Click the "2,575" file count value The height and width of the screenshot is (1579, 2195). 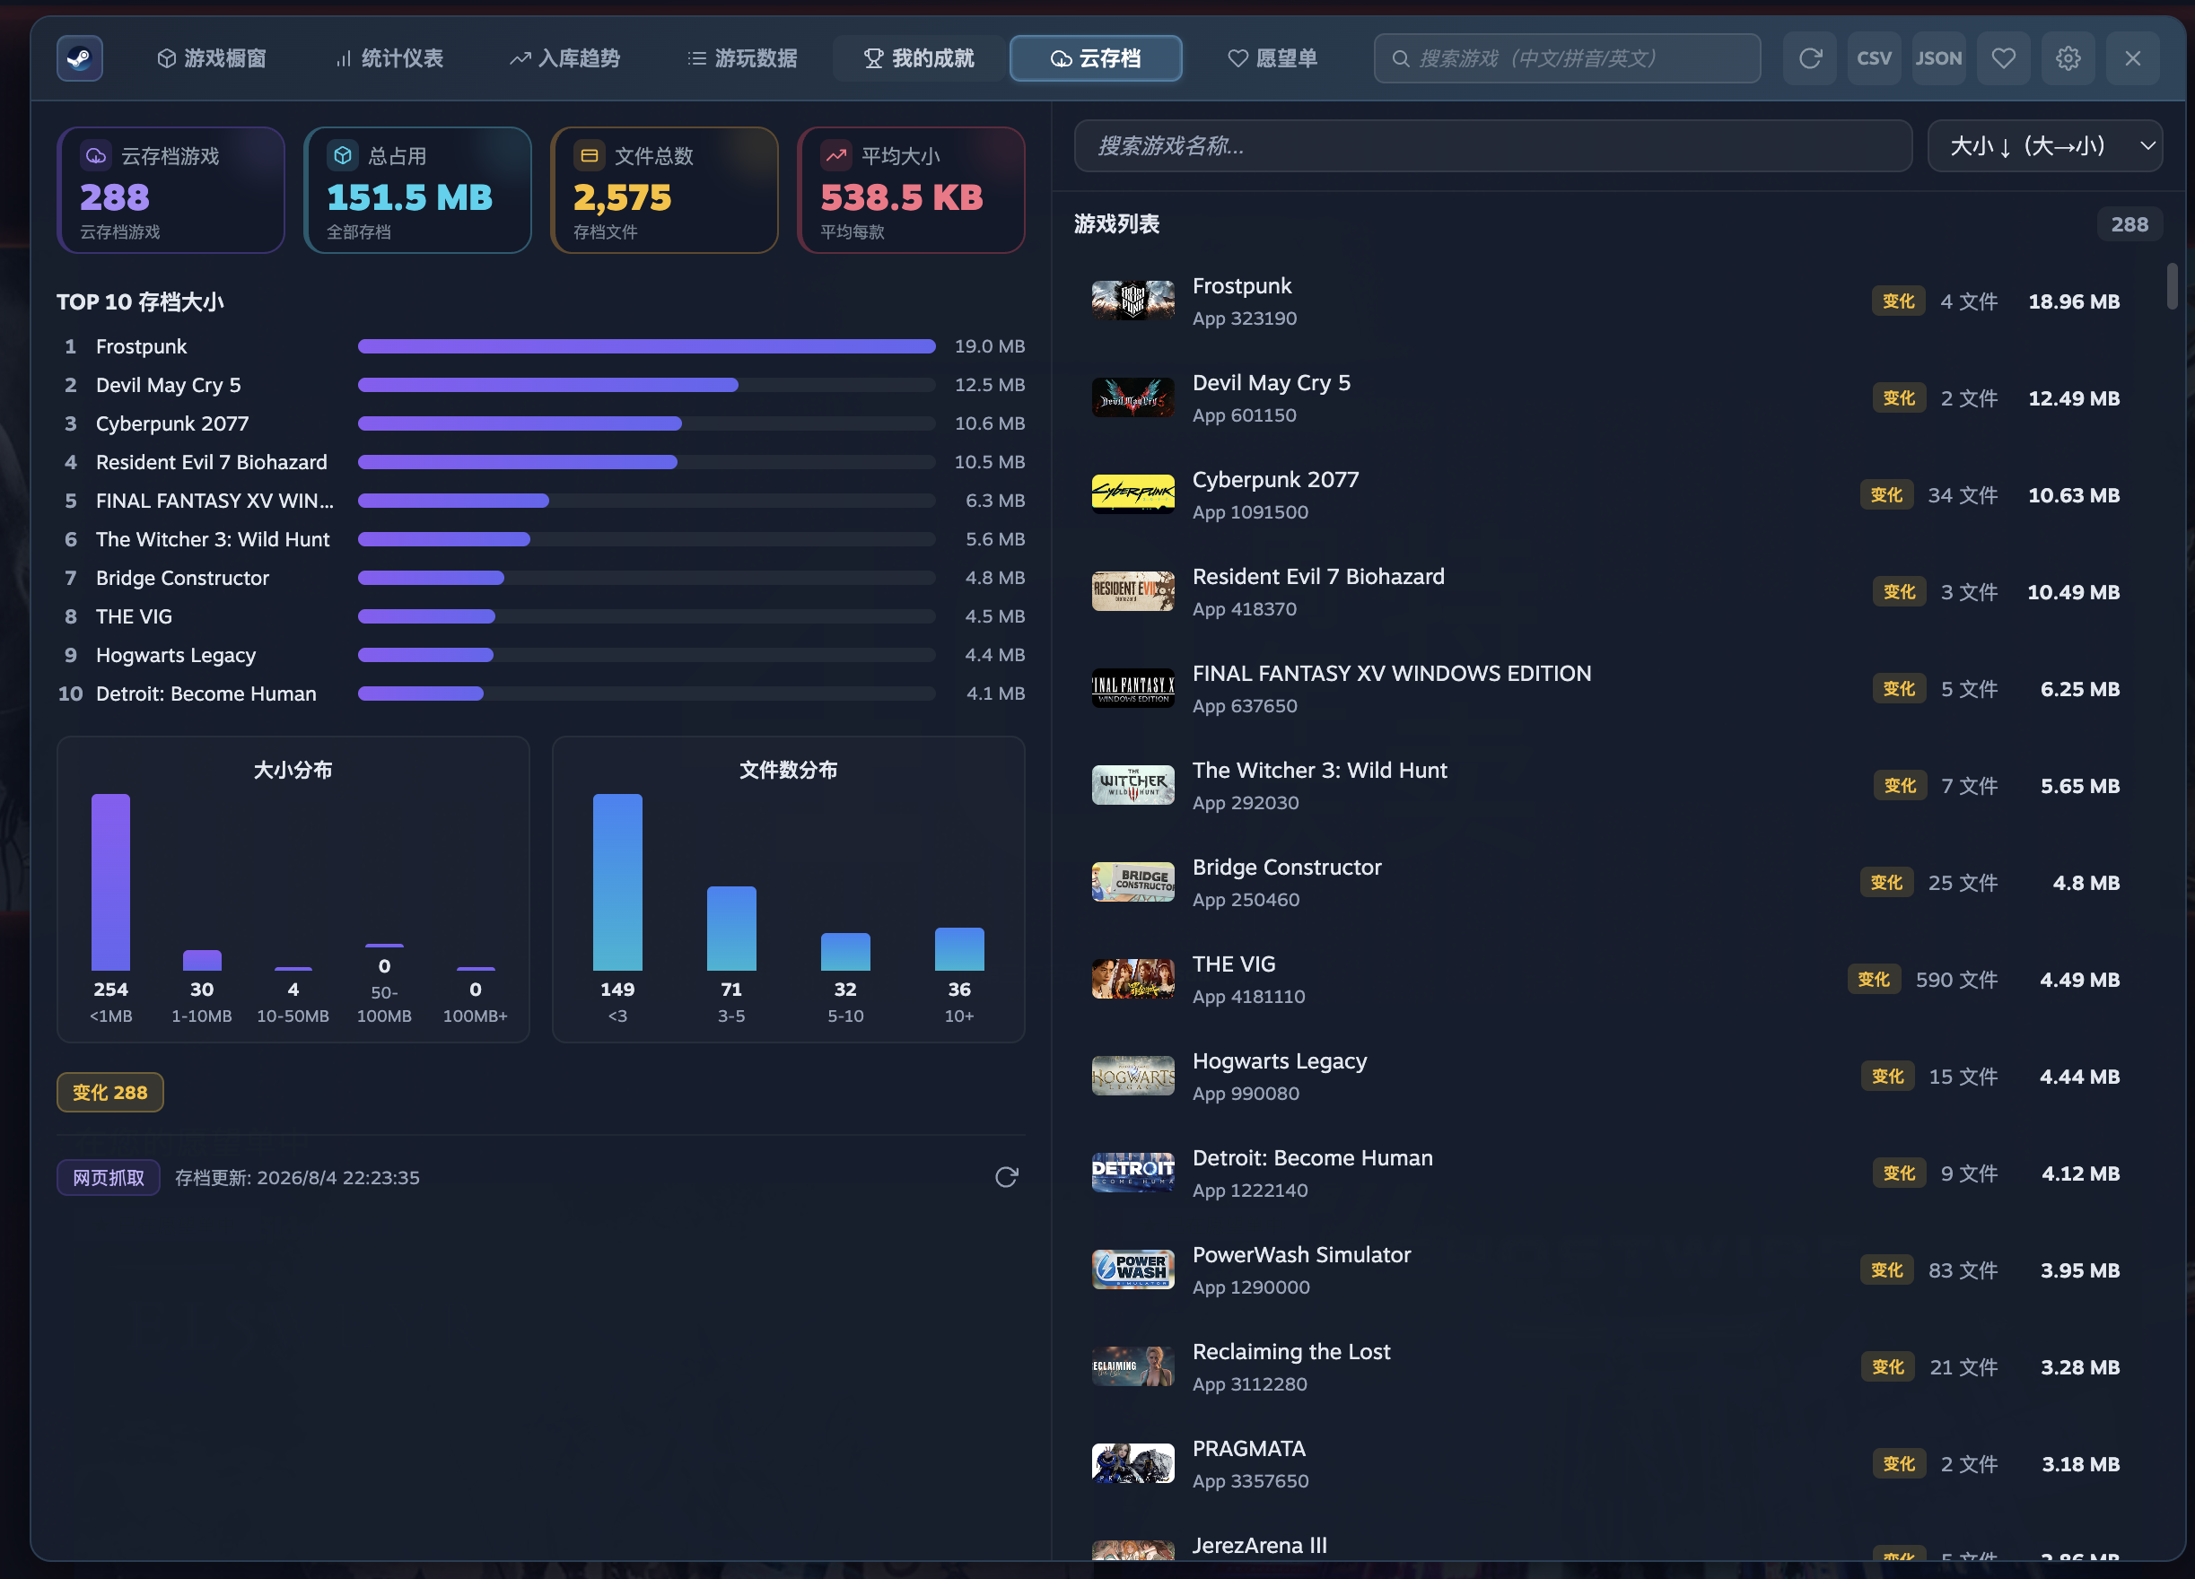coord(621,198)
